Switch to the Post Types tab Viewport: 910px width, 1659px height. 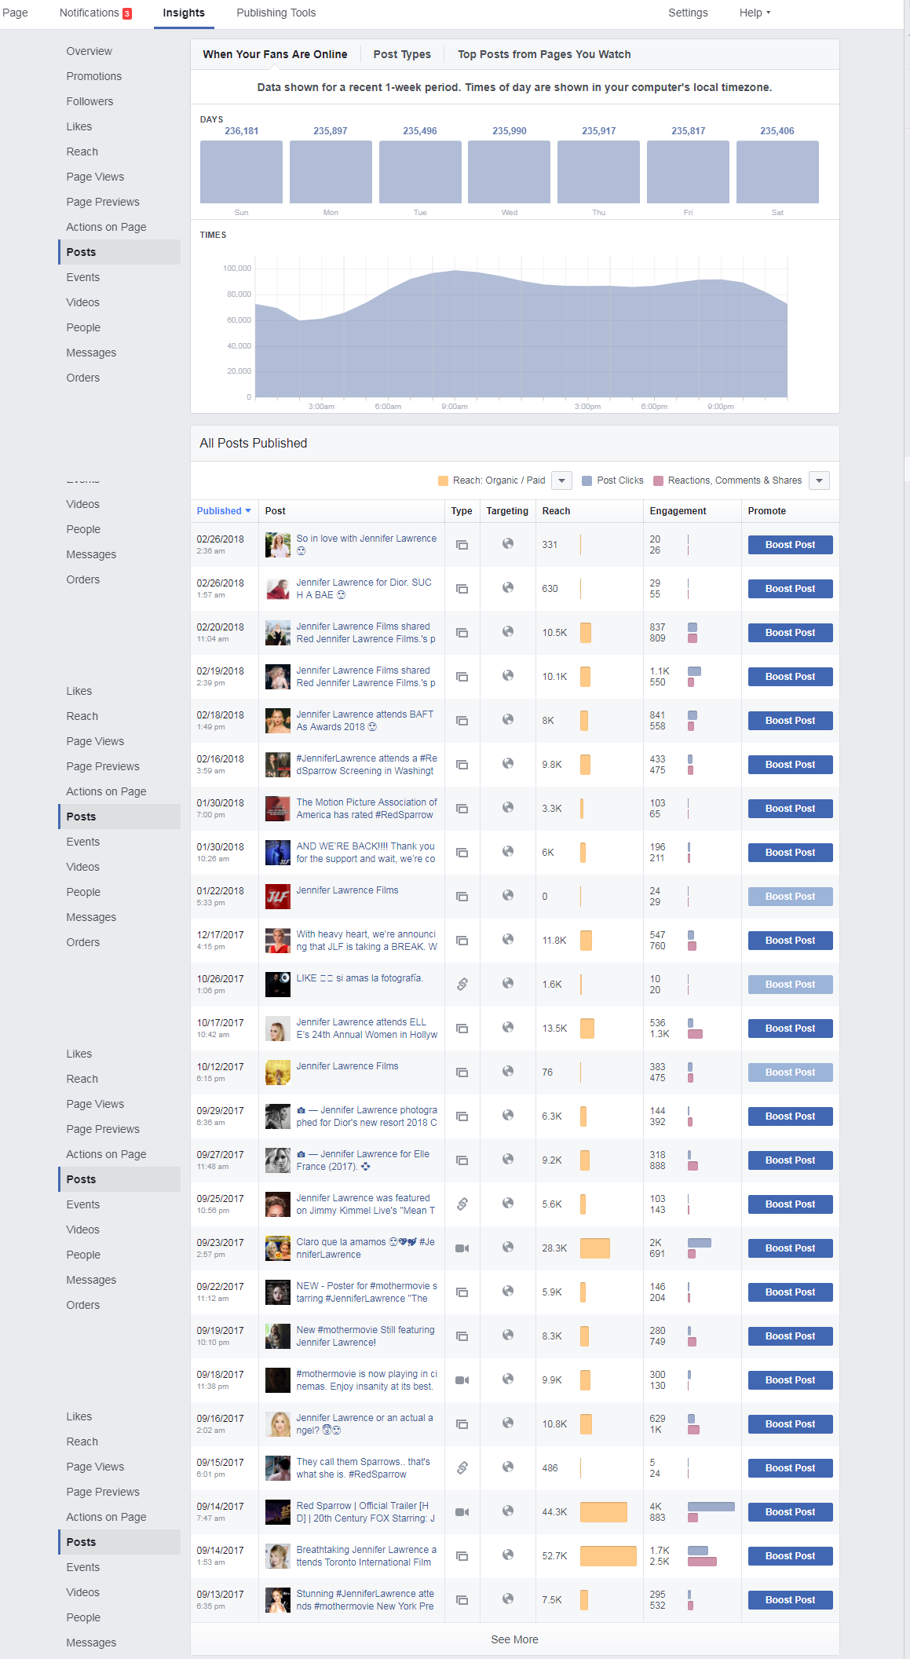pyautogui.click(x=402, y=54)
